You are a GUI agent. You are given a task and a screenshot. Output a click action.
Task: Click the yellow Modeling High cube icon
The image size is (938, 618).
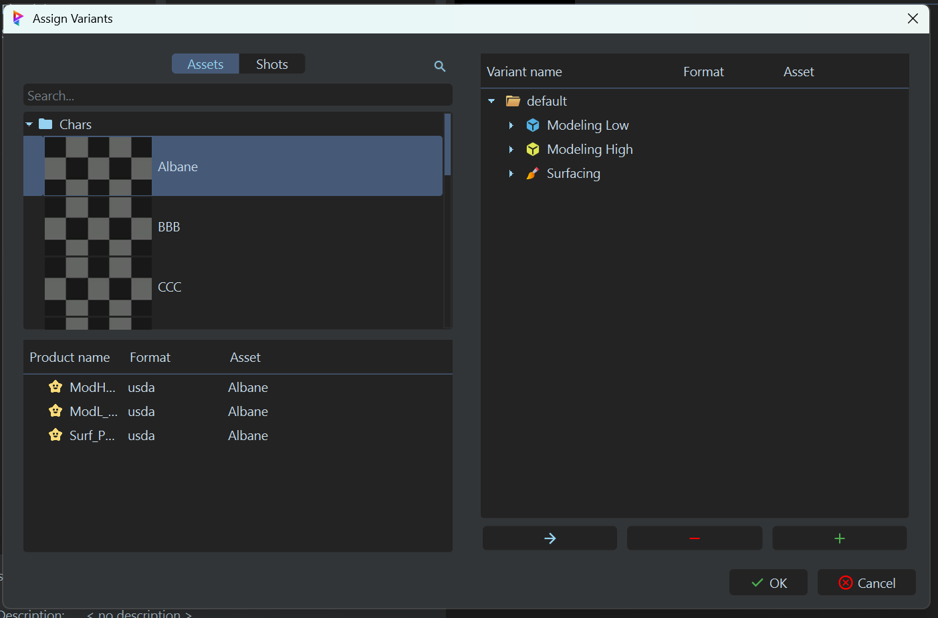point(532,149)
